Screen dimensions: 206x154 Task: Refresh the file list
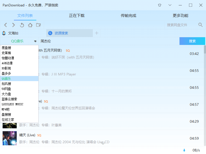[x=22, y=25]
